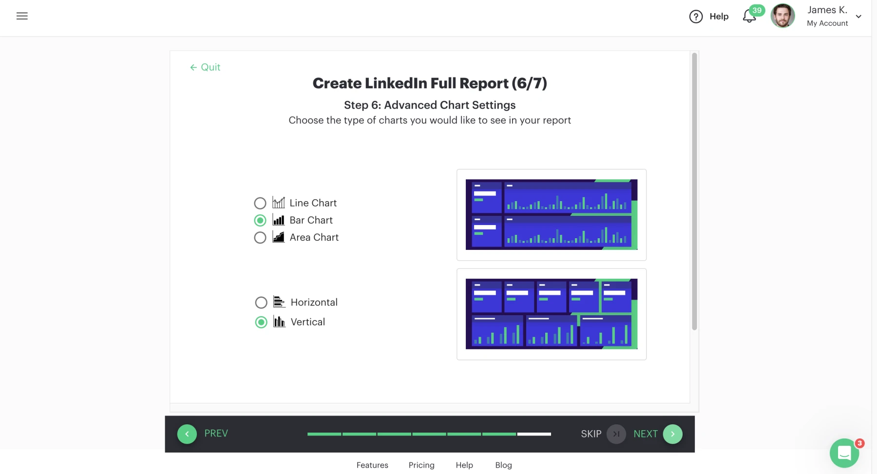
Task: Click the Help text in header
Action: 719,17
